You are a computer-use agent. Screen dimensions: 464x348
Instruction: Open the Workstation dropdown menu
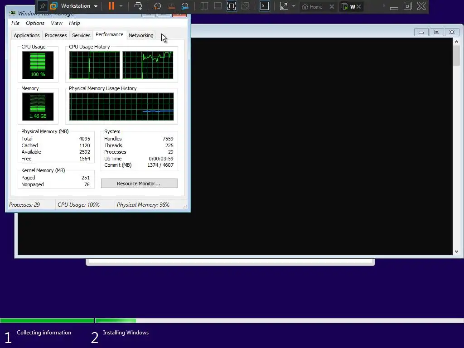pos(74,6)
